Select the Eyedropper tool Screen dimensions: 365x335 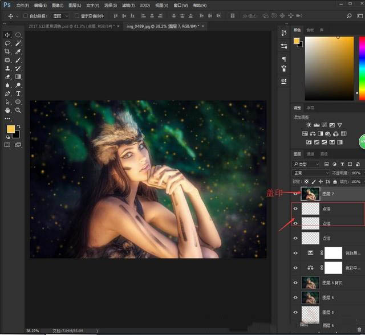pos(18,51)
